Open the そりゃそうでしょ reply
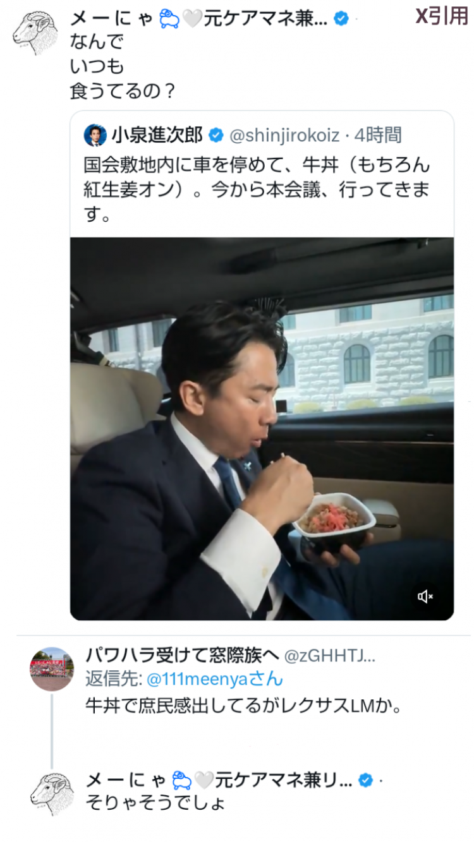Screen dimensions: 474x842 (155, 805)
